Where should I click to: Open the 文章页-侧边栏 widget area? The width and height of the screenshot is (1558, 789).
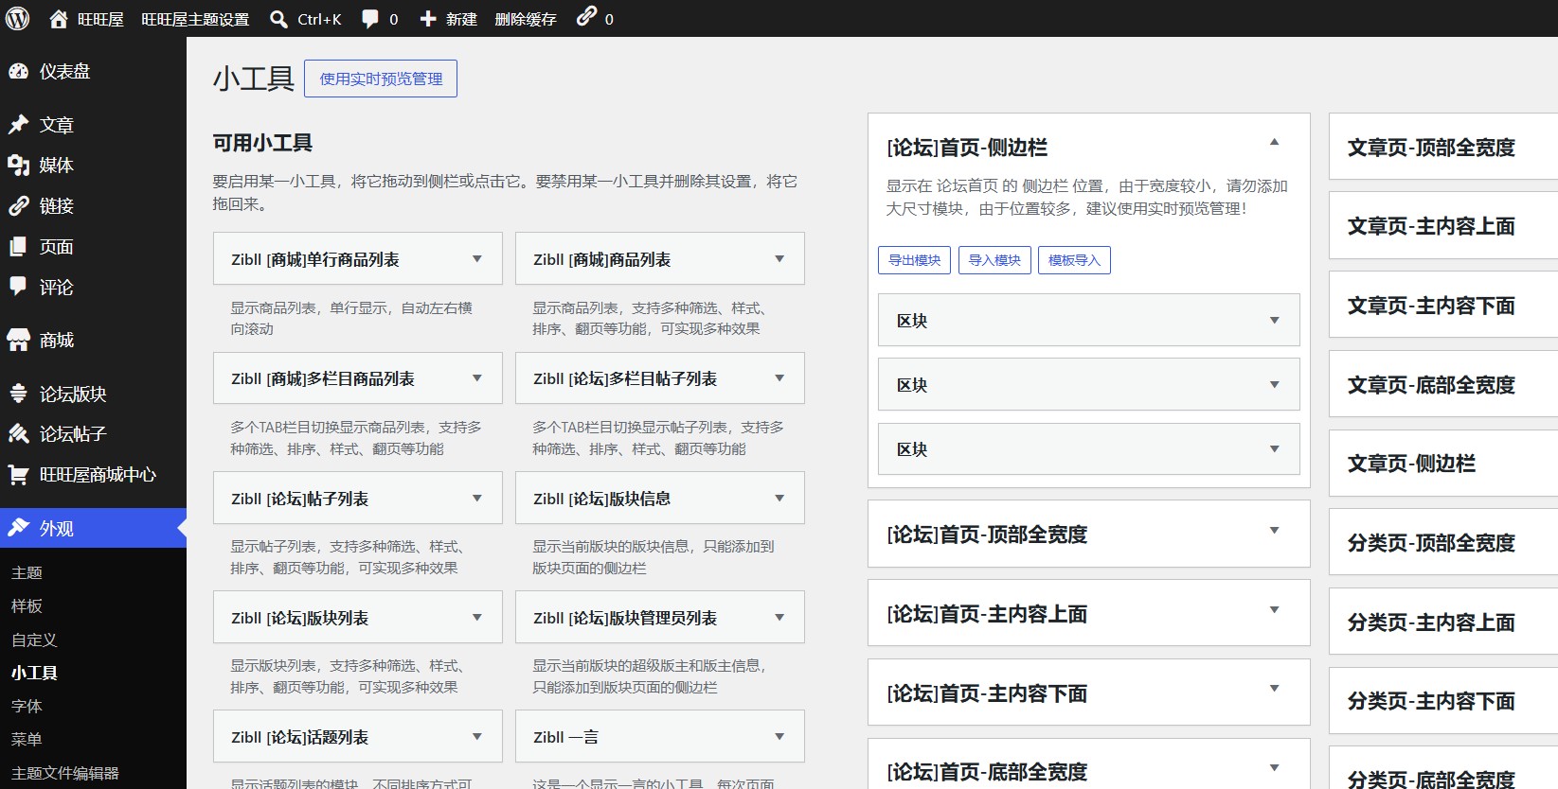tap(1443, 464)
